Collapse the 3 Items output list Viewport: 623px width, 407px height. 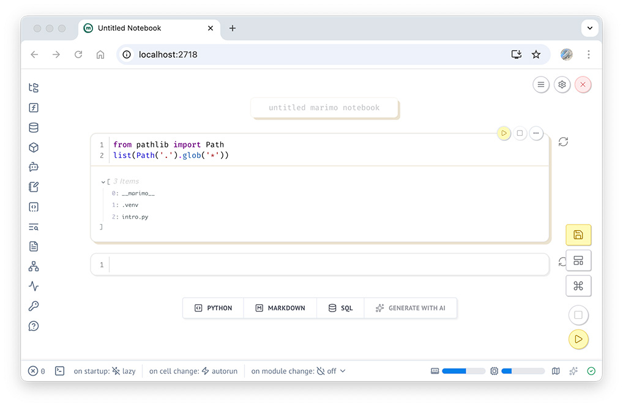pos(103,182)
